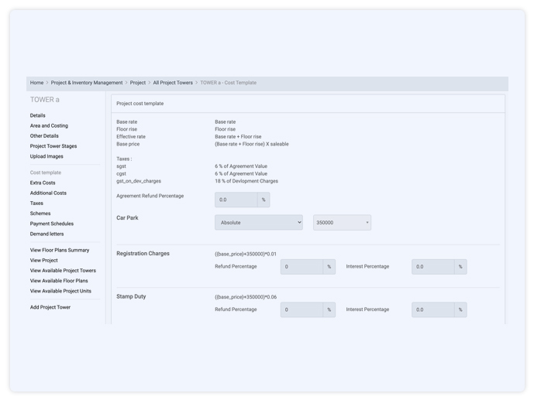Open the Project breadcrumb link
Image resolution: width=534 pixels, height=400 pixels.
138,83
